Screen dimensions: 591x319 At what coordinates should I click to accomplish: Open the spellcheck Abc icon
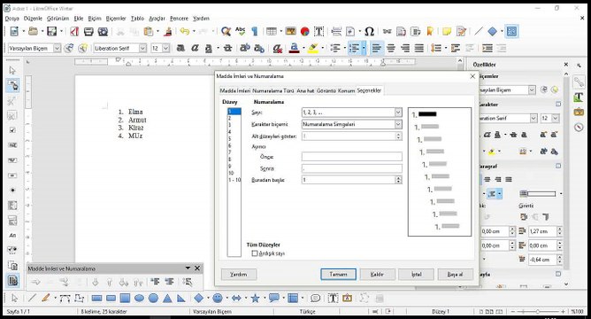[240, 31]
